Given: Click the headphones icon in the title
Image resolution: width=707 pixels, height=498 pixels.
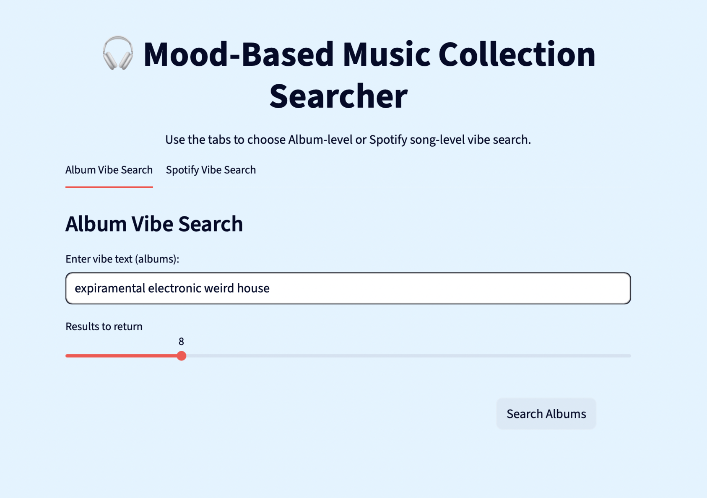Looking at the screenshot, I should click(118, 53).
